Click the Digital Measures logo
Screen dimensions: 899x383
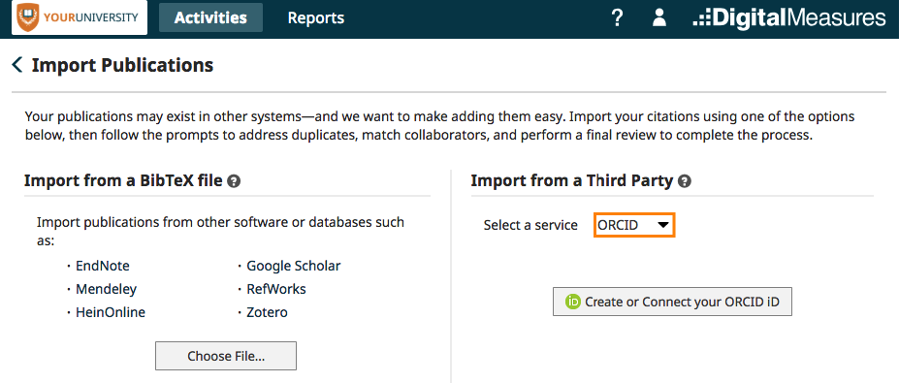789,17
